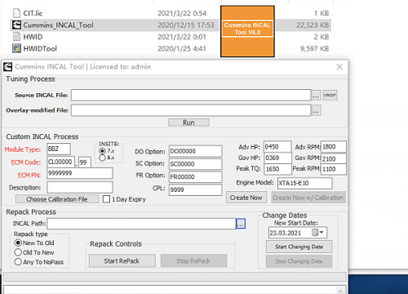Click the ECM Code suffix field 99
408x294 pixels.
(x=85, y=162)
